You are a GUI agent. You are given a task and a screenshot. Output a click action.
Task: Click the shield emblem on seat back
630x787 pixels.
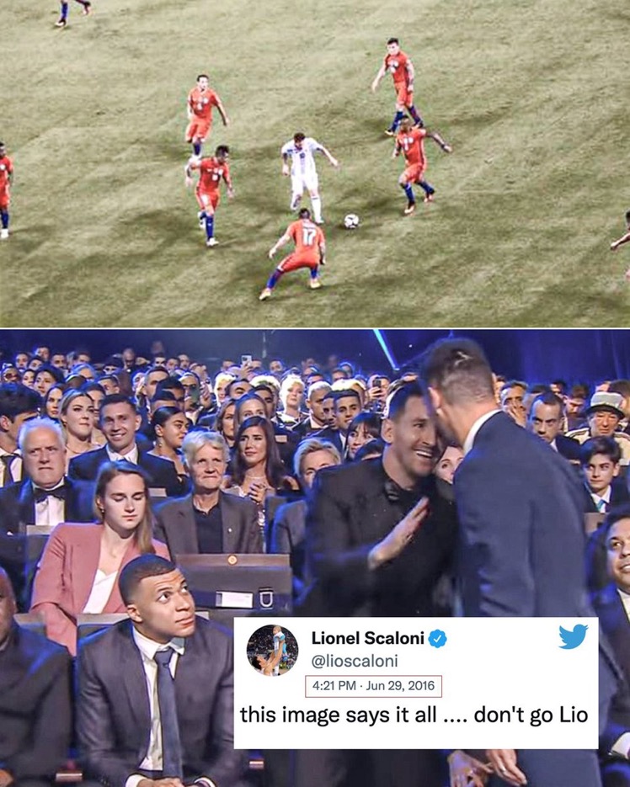(x=266, y=598)
